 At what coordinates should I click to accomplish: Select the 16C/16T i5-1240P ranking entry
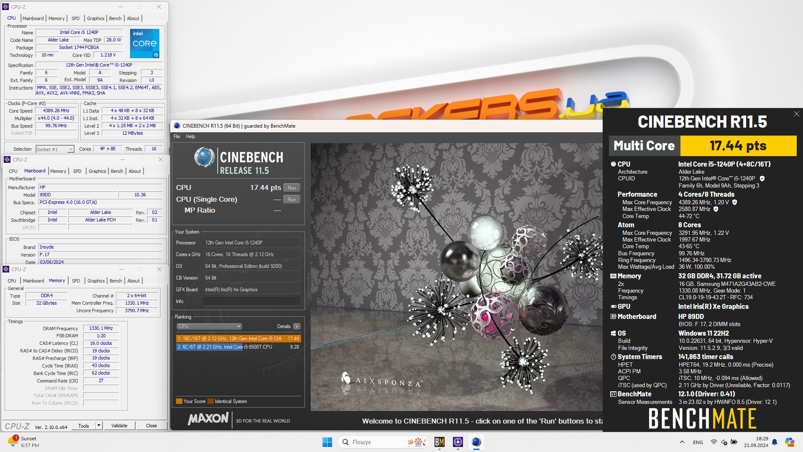click(238, 338)
